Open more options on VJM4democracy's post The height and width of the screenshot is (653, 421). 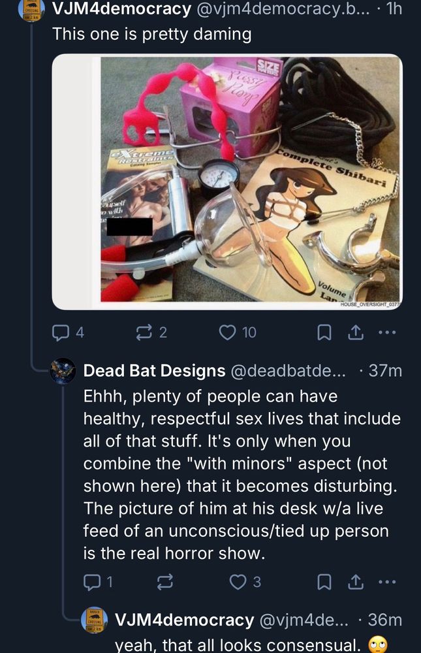coord(388,332)
